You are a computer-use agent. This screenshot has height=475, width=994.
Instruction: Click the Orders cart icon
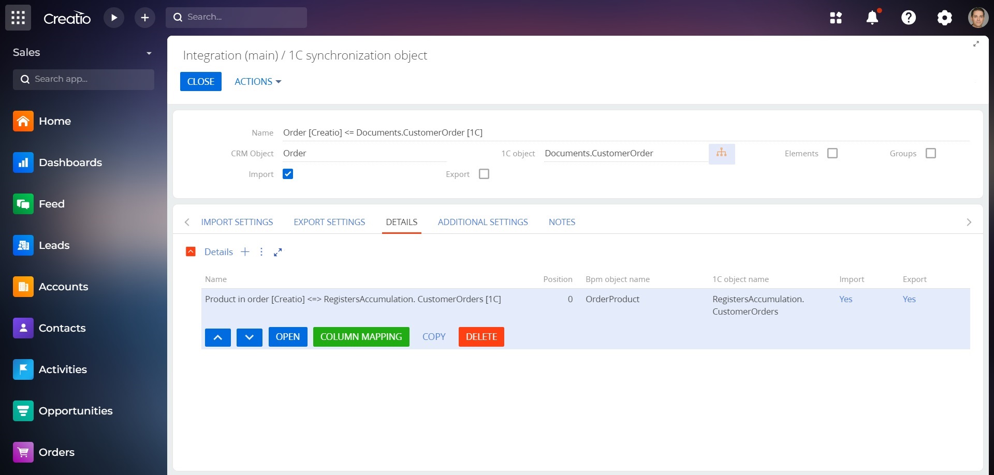23,452
